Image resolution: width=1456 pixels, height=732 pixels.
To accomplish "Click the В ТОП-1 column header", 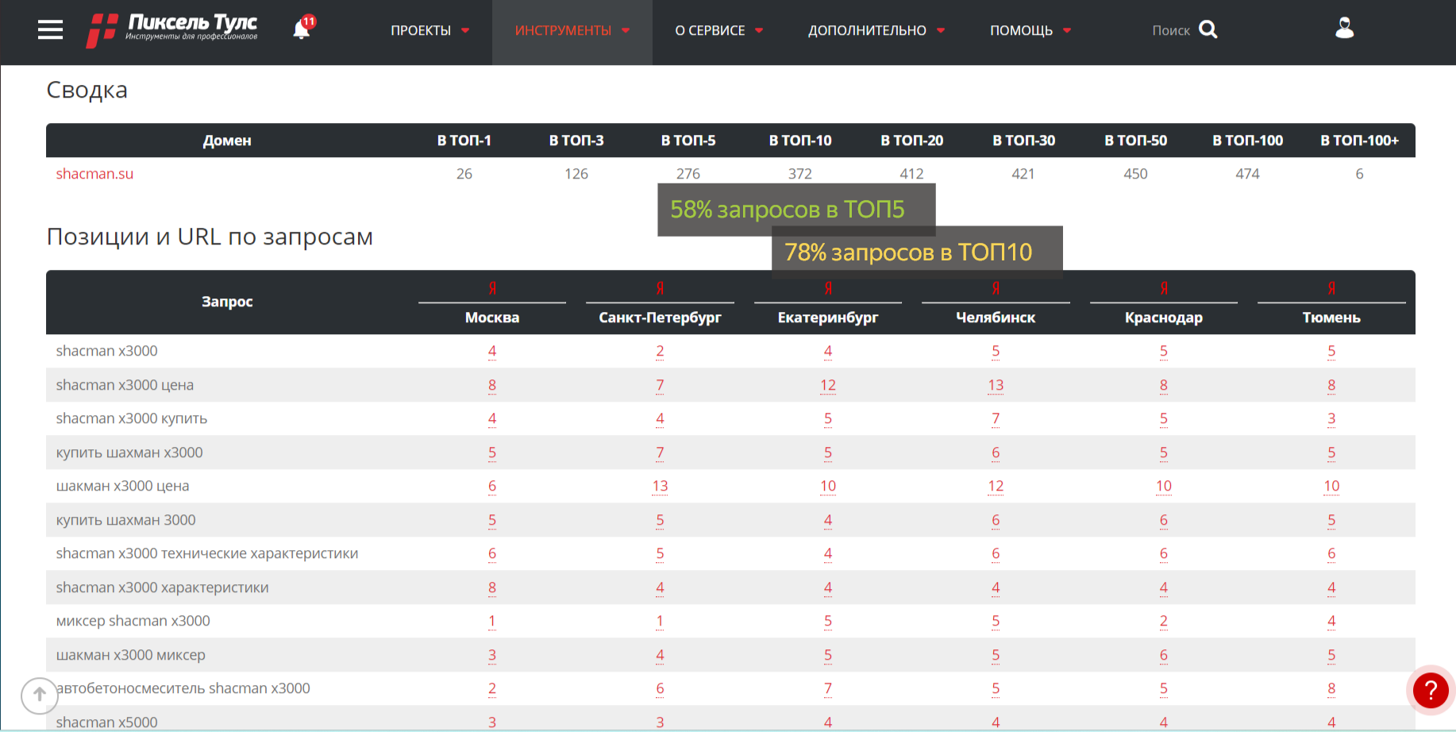I will click(464, 141).
